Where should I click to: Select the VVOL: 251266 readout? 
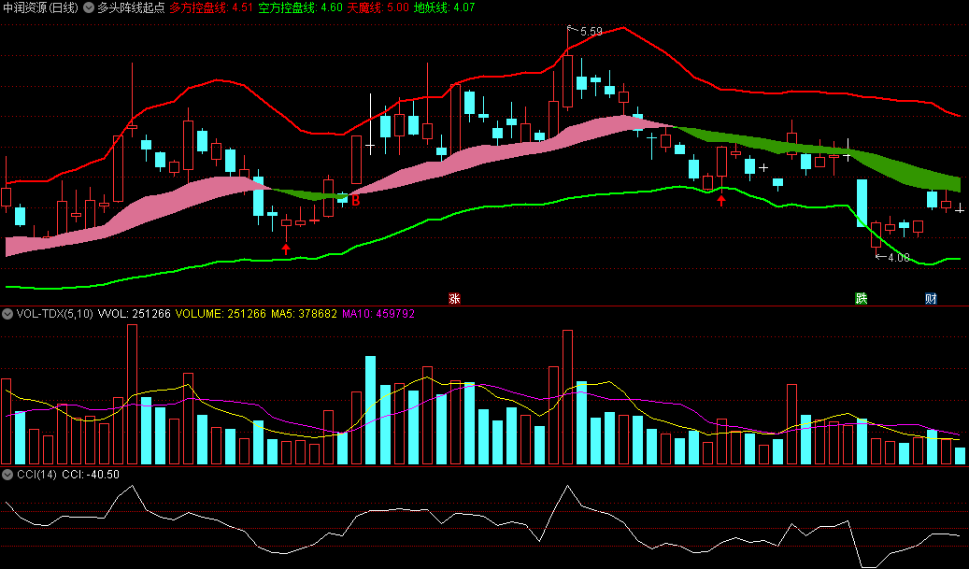(x=135, y=314)
